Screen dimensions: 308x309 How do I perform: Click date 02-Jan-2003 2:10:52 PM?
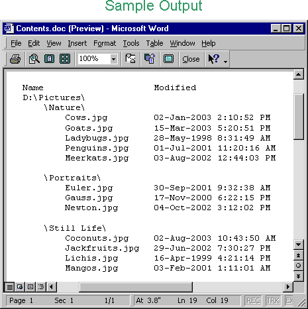(212, 117)
